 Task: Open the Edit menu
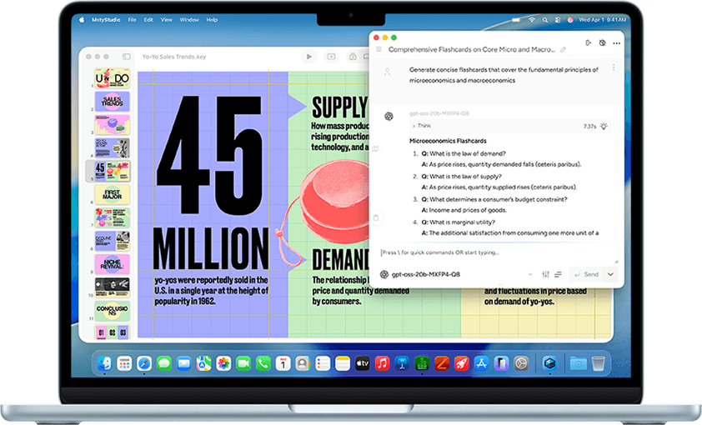click(x=148, y=20)
